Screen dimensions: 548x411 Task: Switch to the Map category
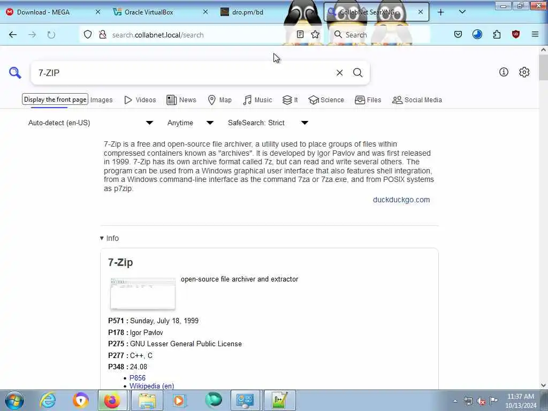point(219,100)
